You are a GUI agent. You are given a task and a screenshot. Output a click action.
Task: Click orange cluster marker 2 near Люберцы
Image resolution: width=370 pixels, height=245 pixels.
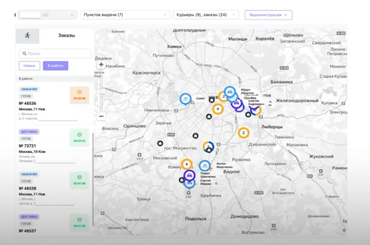click(x=244, y=133)
